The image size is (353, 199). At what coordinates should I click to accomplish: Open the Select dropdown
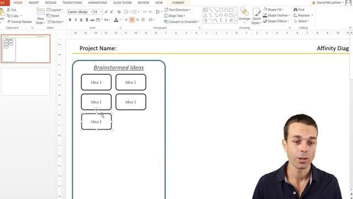point(302,21)
